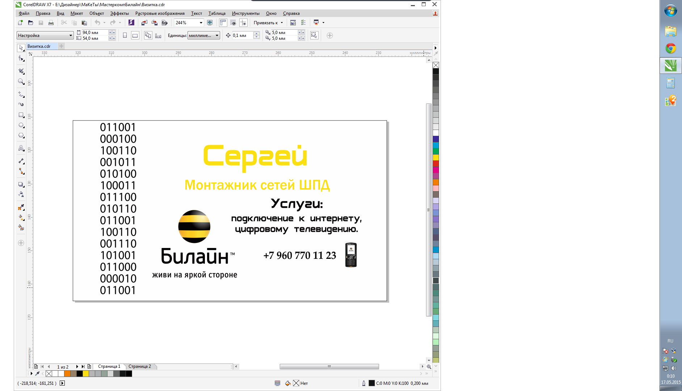682x391 pixels.
Task: Open the Инструменты menu
Action: click(245, 13)
